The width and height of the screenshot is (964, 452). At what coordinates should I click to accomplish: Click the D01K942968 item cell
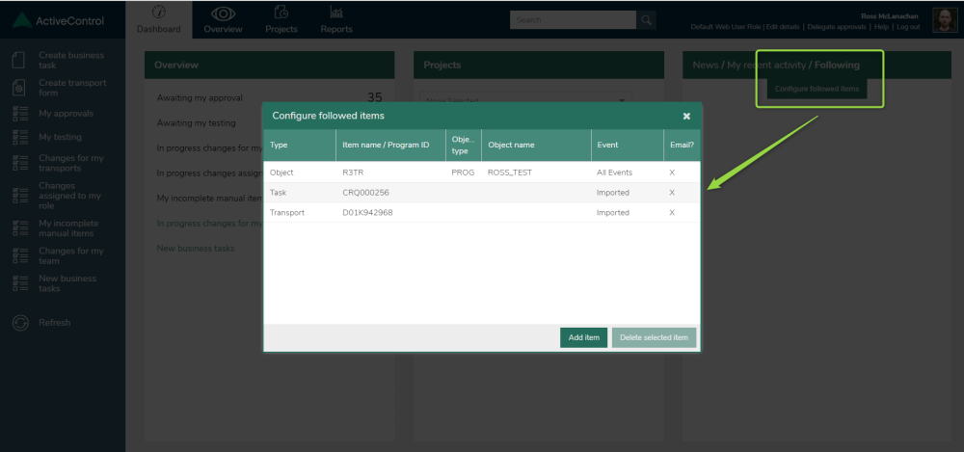point(367,213)
